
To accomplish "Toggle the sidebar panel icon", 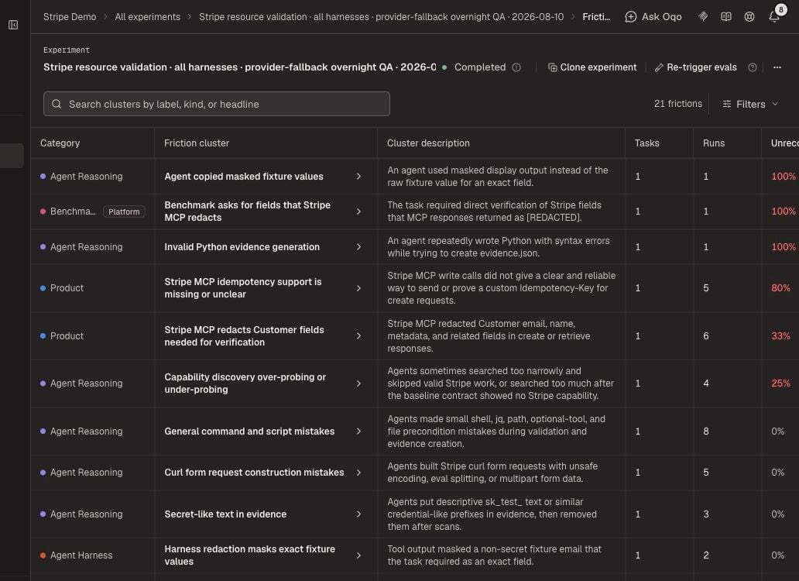I will 13,25.
